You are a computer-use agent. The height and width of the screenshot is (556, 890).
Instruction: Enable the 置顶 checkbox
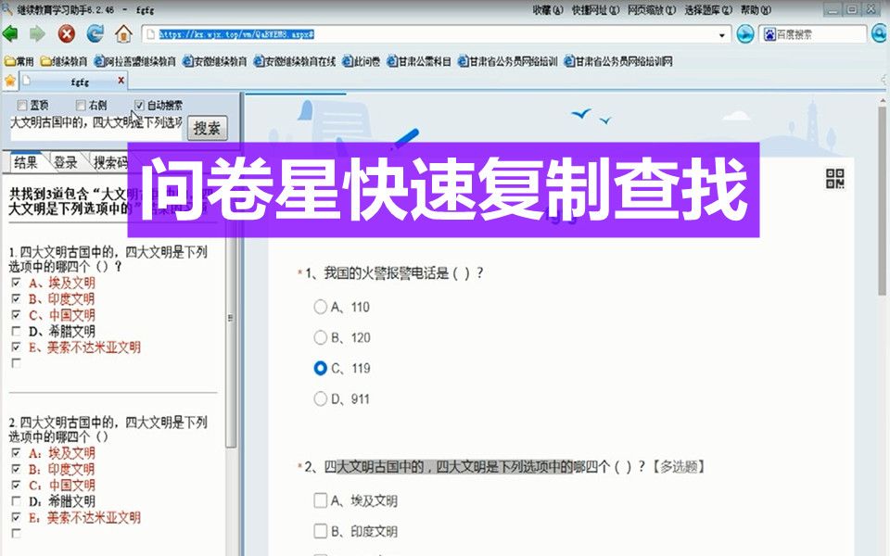click(20, 105)
